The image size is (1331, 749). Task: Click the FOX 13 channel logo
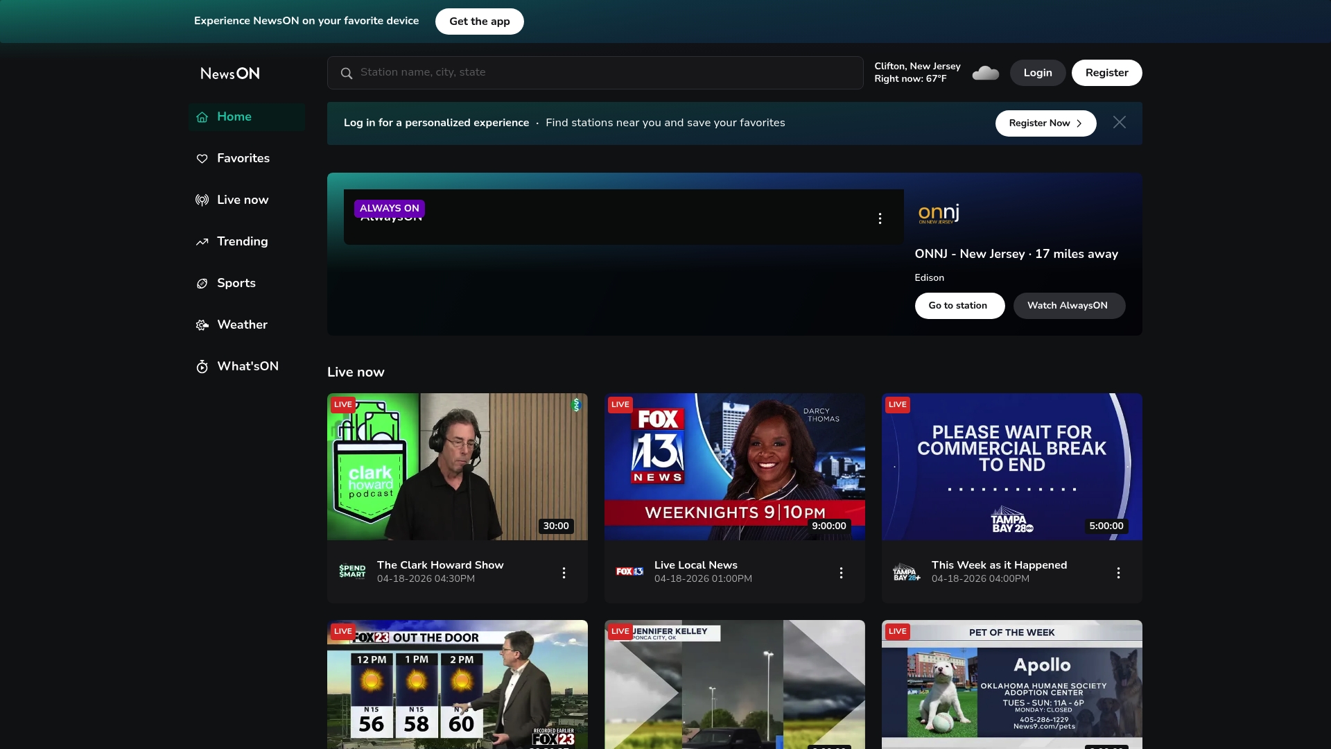pyautogui.click(x=629, y=571)
